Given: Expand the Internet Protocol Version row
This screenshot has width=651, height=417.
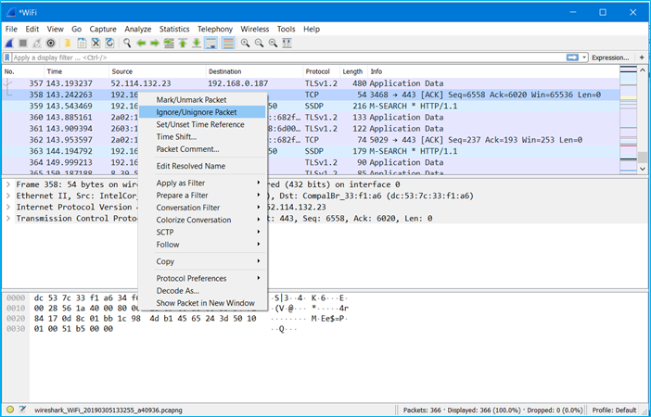Looking at the screenshot, I should (8, 207).
